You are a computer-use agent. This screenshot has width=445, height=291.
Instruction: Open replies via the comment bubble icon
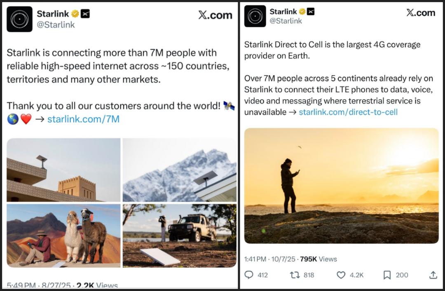[x=249, y=275]
